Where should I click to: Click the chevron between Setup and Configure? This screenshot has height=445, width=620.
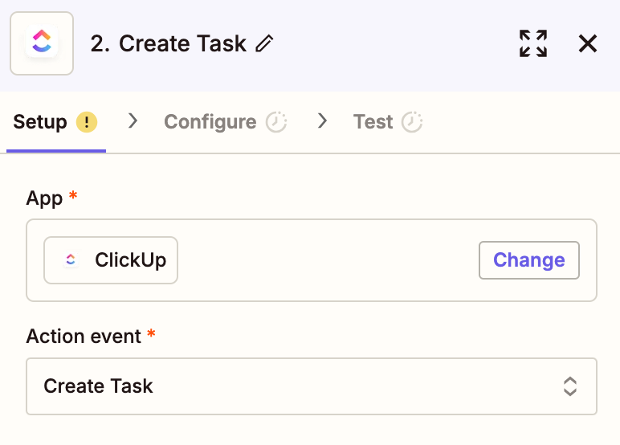pos(133,121)
